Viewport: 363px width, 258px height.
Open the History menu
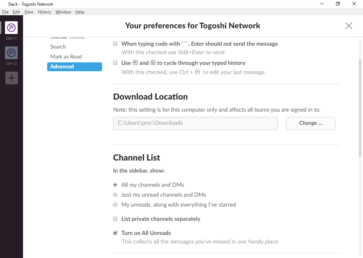[x=44, y=12]
